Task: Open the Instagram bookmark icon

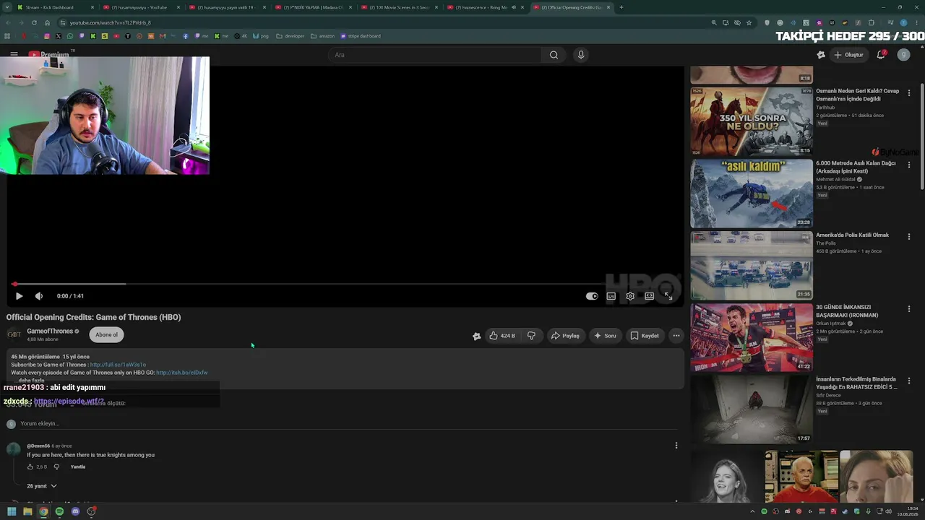Action: click(x=47, y=36)
